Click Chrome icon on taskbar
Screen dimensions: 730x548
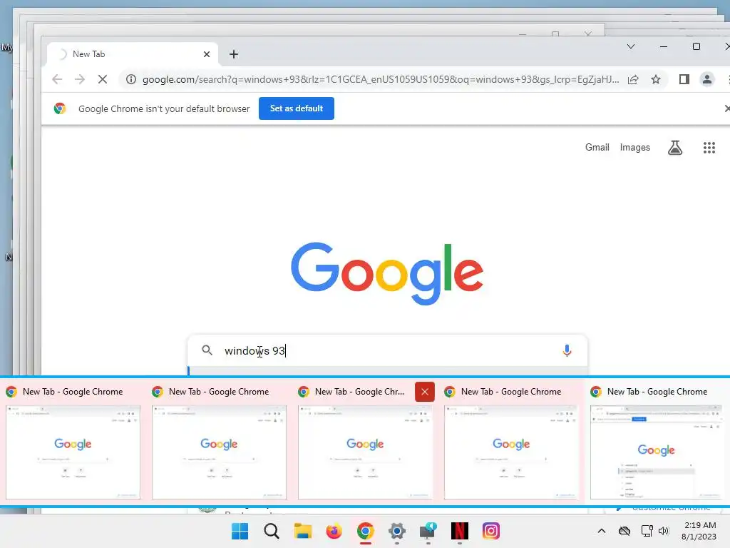(366, 531)
